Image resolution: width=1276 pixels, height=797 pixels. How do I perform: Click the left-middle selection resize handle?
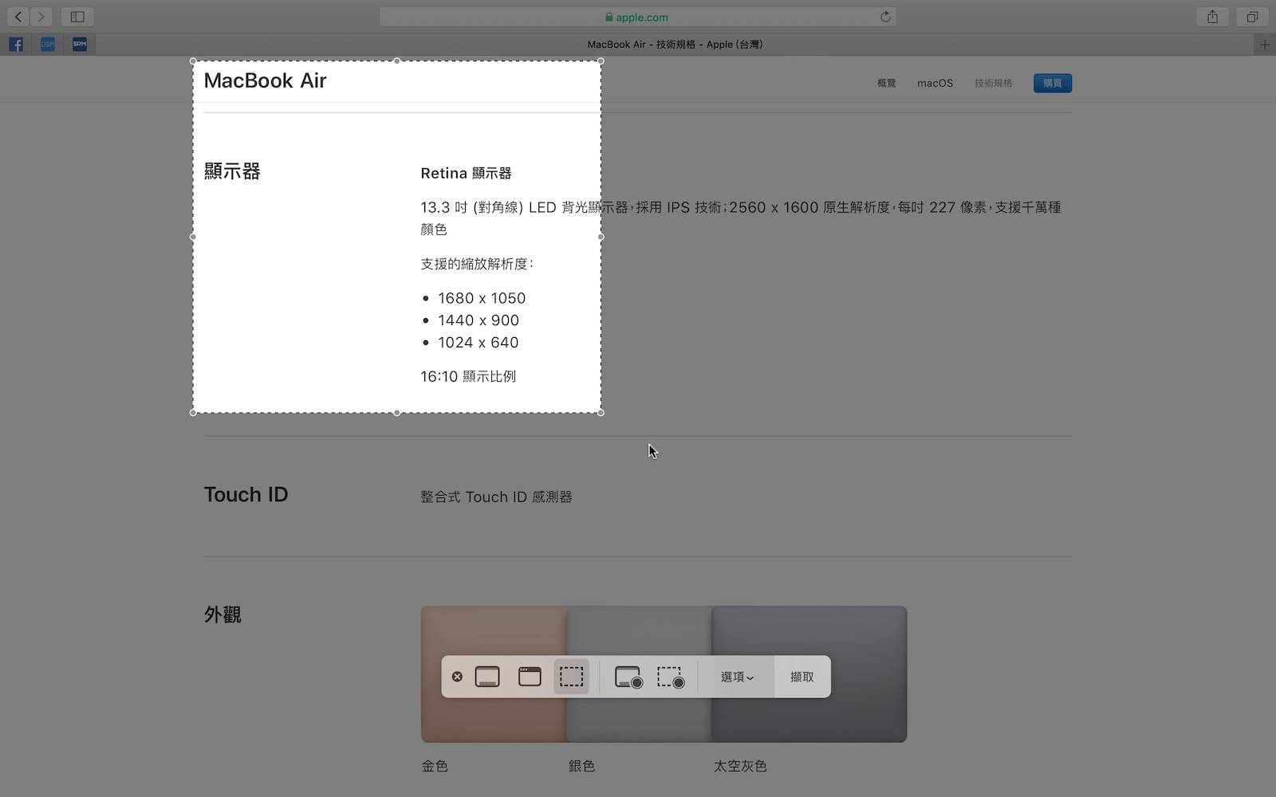click(x=193, y=237)
